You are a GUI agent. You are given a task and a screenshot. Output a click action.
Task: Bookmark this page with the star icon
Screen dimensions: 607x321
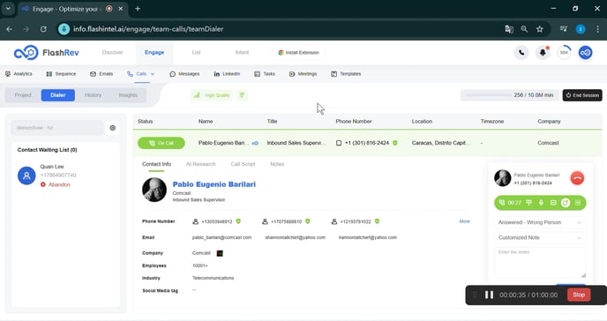(x=540, y=29)
